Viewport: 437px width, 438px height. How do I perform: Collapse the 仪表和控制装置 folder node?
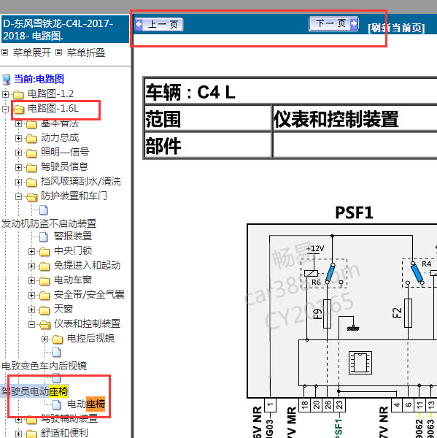pyautogui.click(x=31, y=324)
